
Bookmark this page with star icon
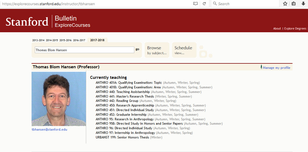[x=285, y=4]
